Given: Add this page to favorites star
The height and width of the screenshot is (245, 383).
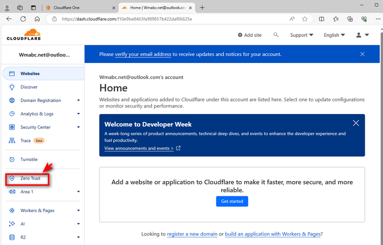Looking at the screenshot, I should click(304, 19).
